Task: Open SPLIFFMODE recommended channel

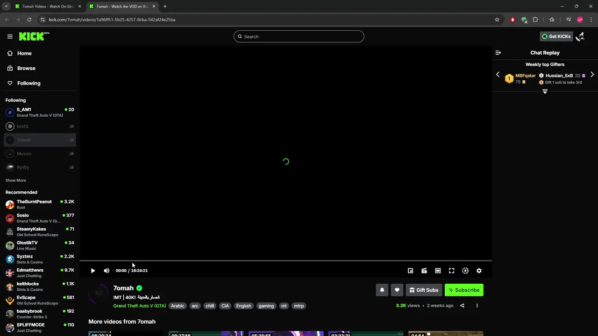Action: tap(40, 328)
